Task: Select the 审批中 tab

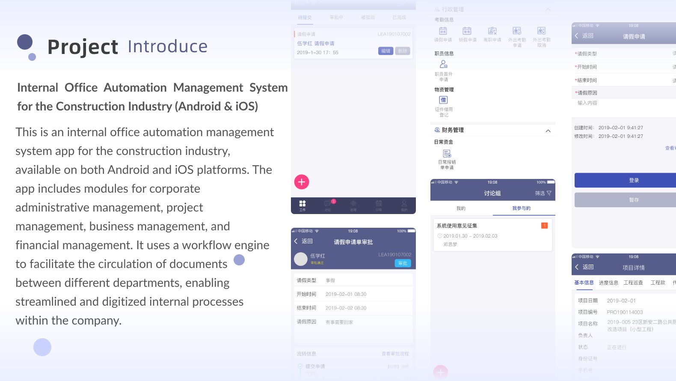Action: (336, 18)
